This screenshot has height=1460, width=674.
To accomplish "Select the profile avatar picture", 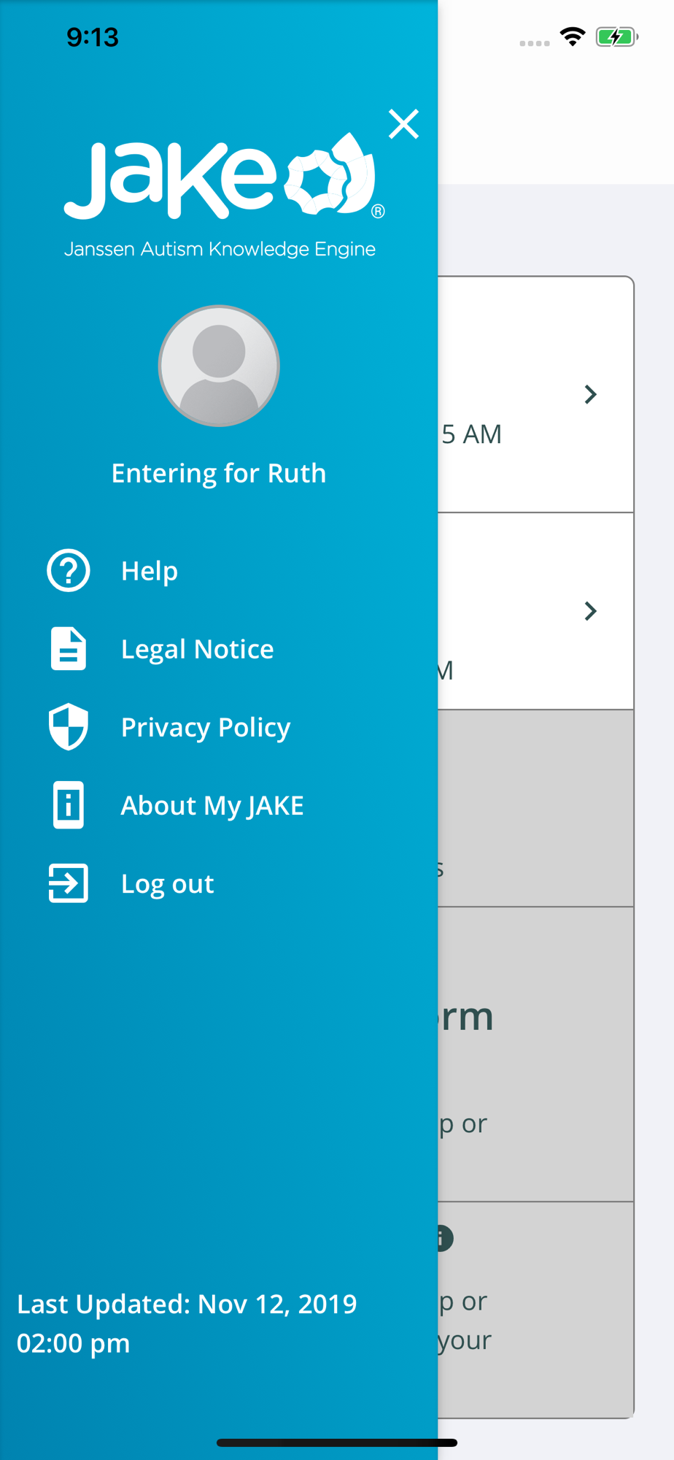I will point(219,366).
